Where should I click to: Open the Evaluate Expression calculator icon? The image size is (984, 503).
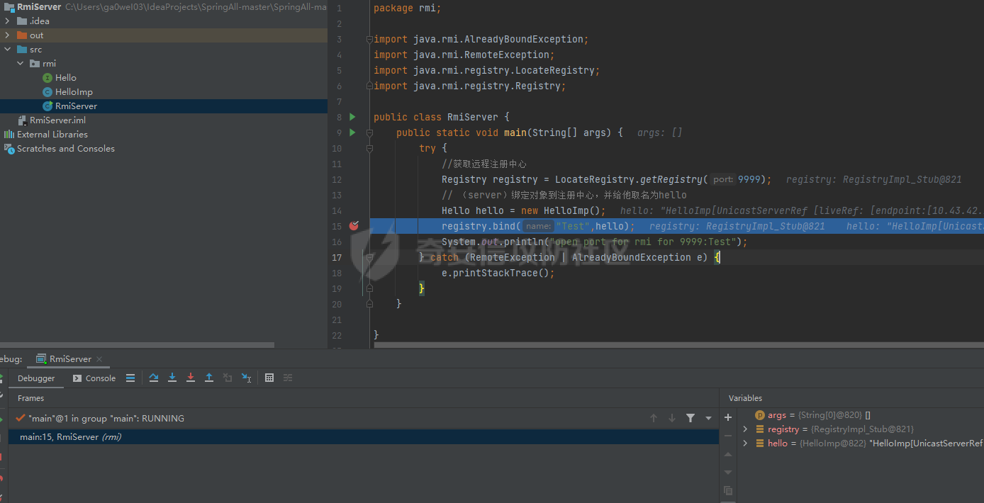click(x=269, y=378)
